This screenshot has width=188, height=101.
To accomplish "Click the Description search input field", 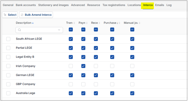I will tap(39, 30).
